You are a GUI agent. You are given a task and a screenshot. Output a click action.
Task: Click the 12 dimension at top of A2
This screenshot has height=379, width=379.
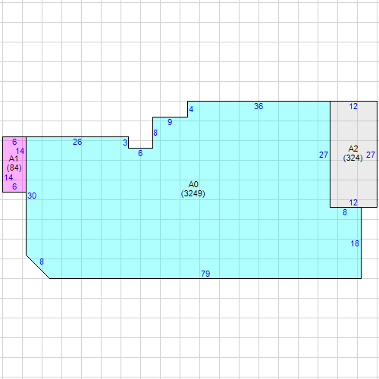353,106
